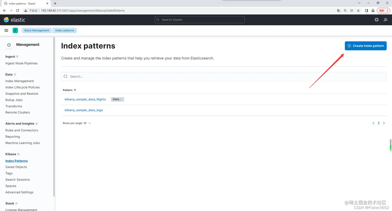This screenshot has height=211, width=392.
Task: Open the hamburger navigation menu
Action: point(6,31)
